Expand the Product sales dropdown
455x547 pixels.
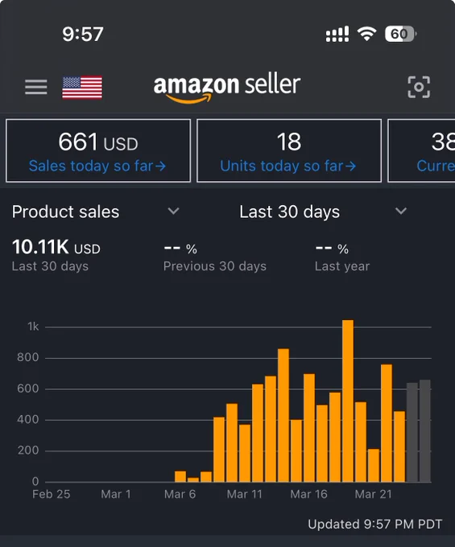click(96, 212)
